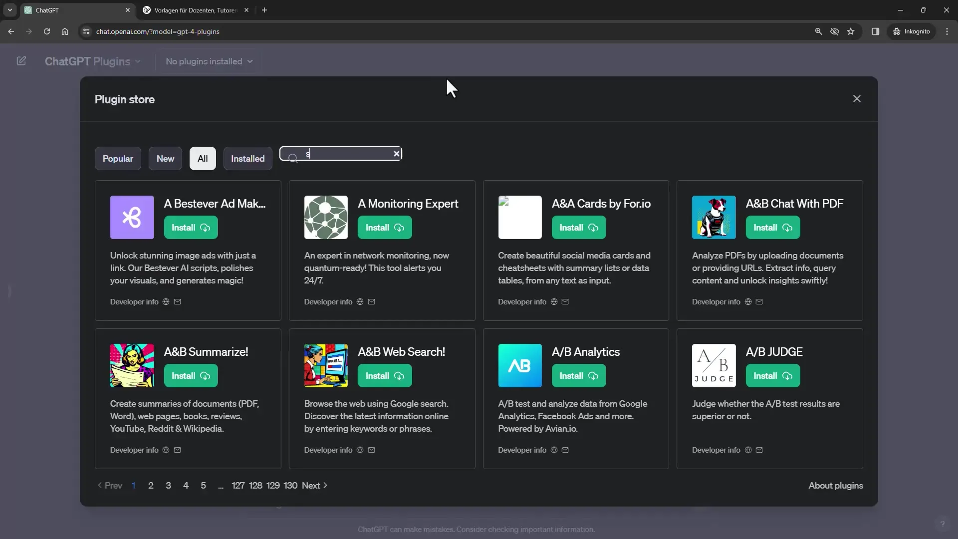Click email icon for A/B JUDGE developer
Screen dimensions: 958x539
[759, 450]
